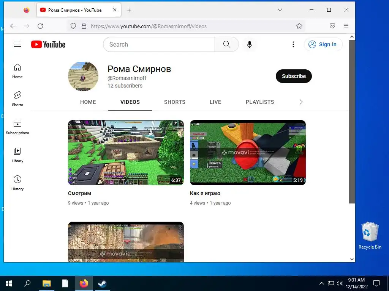Open Subscriptions in sidebar

click(x=17, y=127)
